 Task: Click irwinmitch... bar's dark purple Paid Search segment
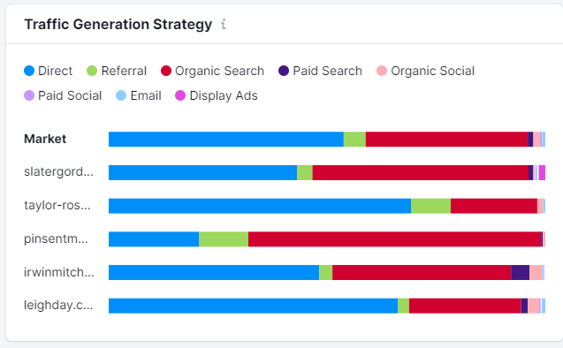[521, 273]
